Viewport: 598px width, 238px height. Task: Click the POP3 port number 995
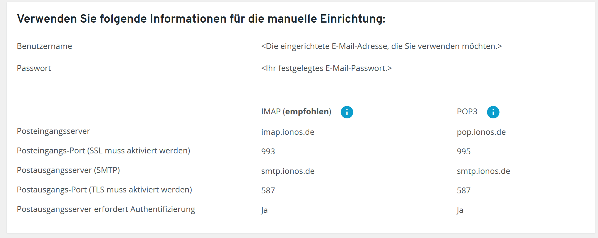pyautogui.click(x=464, y=152)
